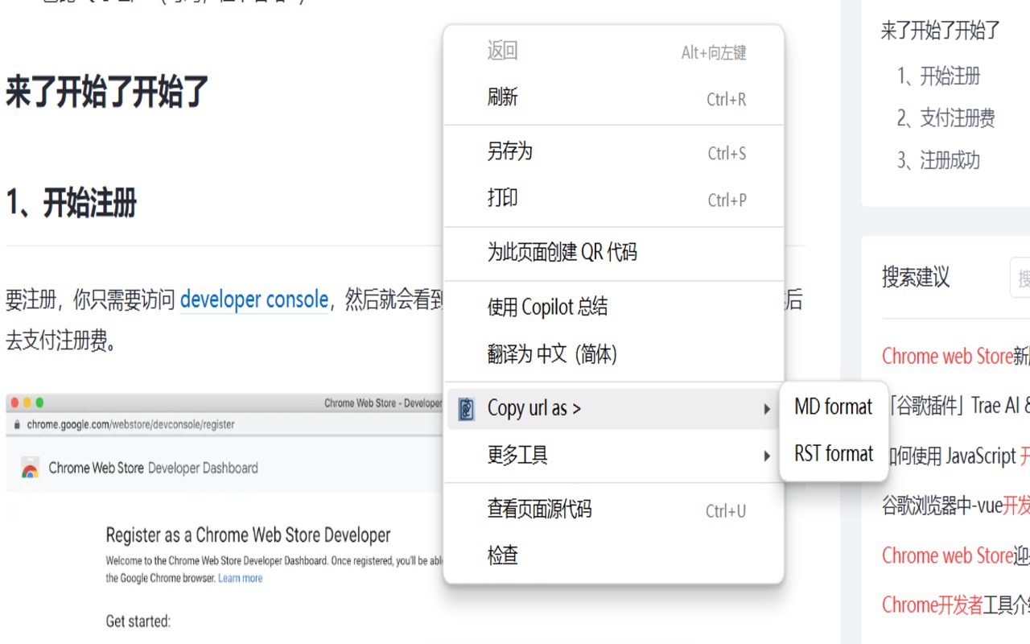
Task: Choose 返回 in the context menu
Action: pos(614,52)
